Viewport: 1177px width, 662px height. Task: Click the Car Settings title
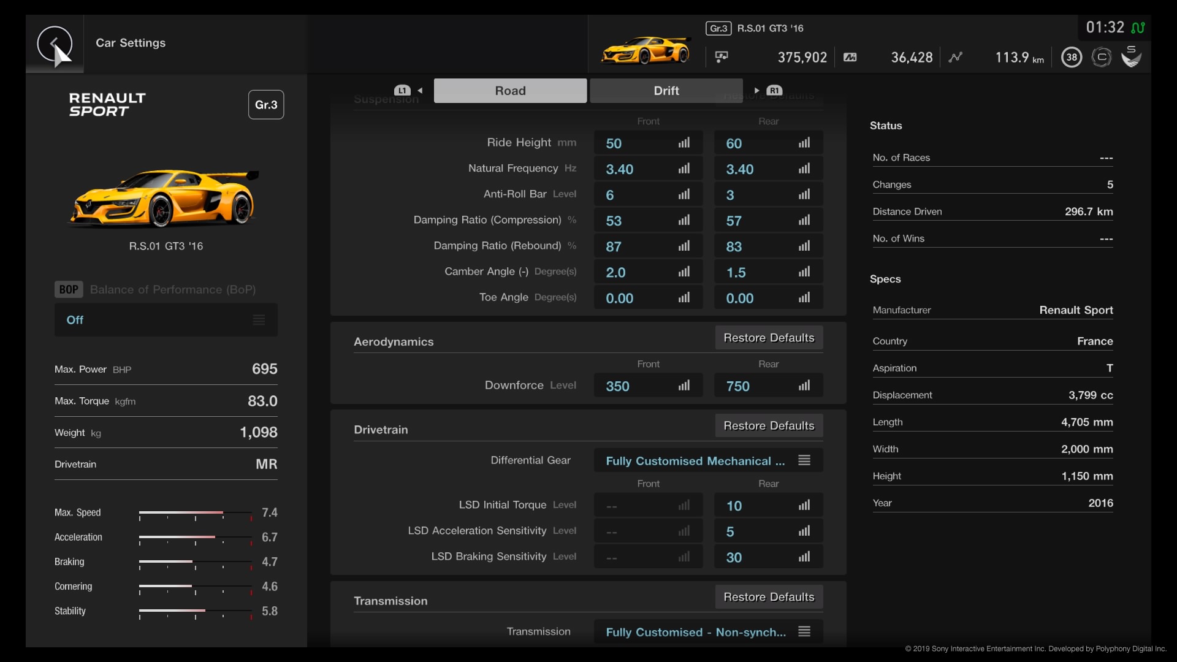pos(131,43)
